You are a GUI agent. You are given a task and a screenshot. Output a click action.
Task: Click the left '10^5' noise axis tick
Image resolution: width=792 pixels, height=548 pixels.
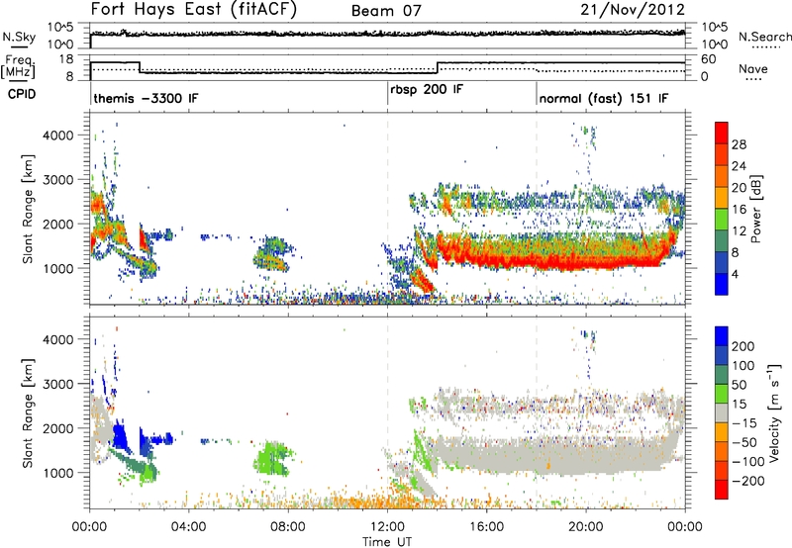tap(60, 28)
